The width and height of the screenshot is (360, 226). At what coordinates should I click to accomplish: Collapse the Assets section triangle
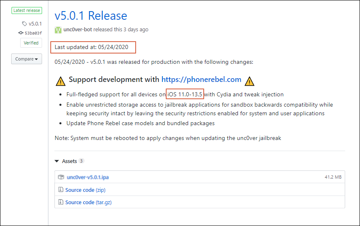click(57, 161)
